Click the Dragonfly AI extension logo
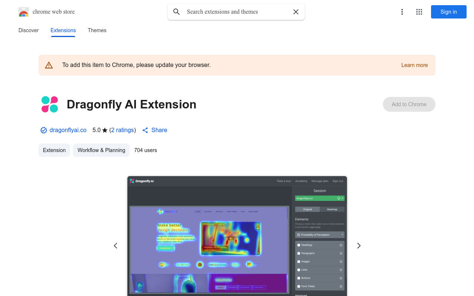 50,104
